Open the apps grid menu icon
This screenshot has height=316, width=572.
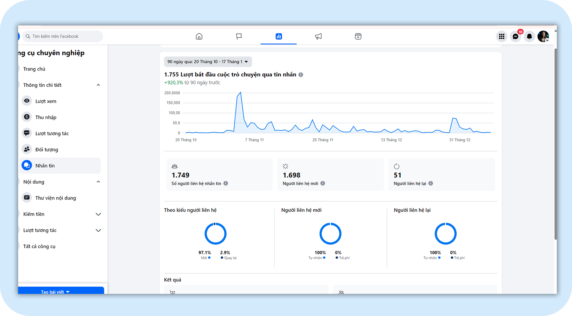pos(501,36)
